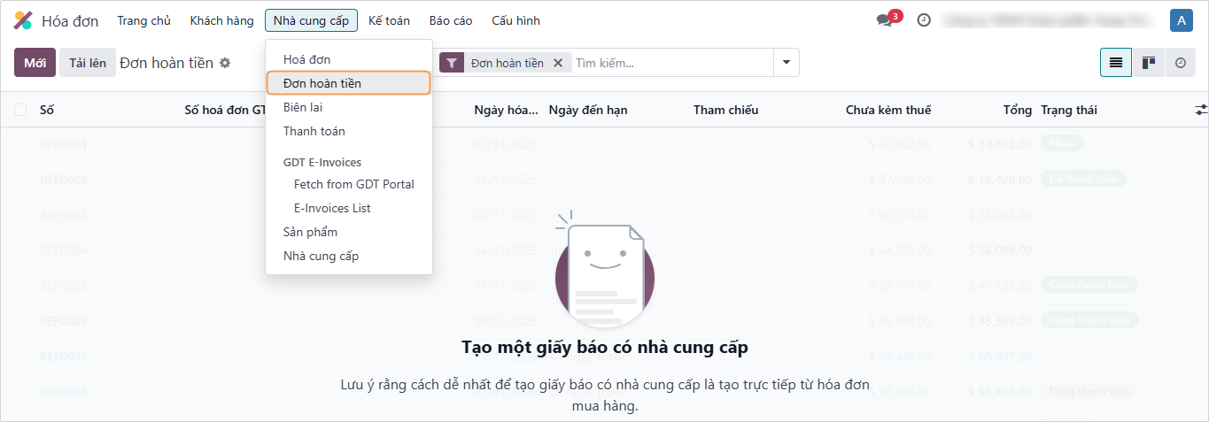Expand the search options dropdown arrow
The height and width of the screenshot is (422, 1209).
tap(786, 63)
